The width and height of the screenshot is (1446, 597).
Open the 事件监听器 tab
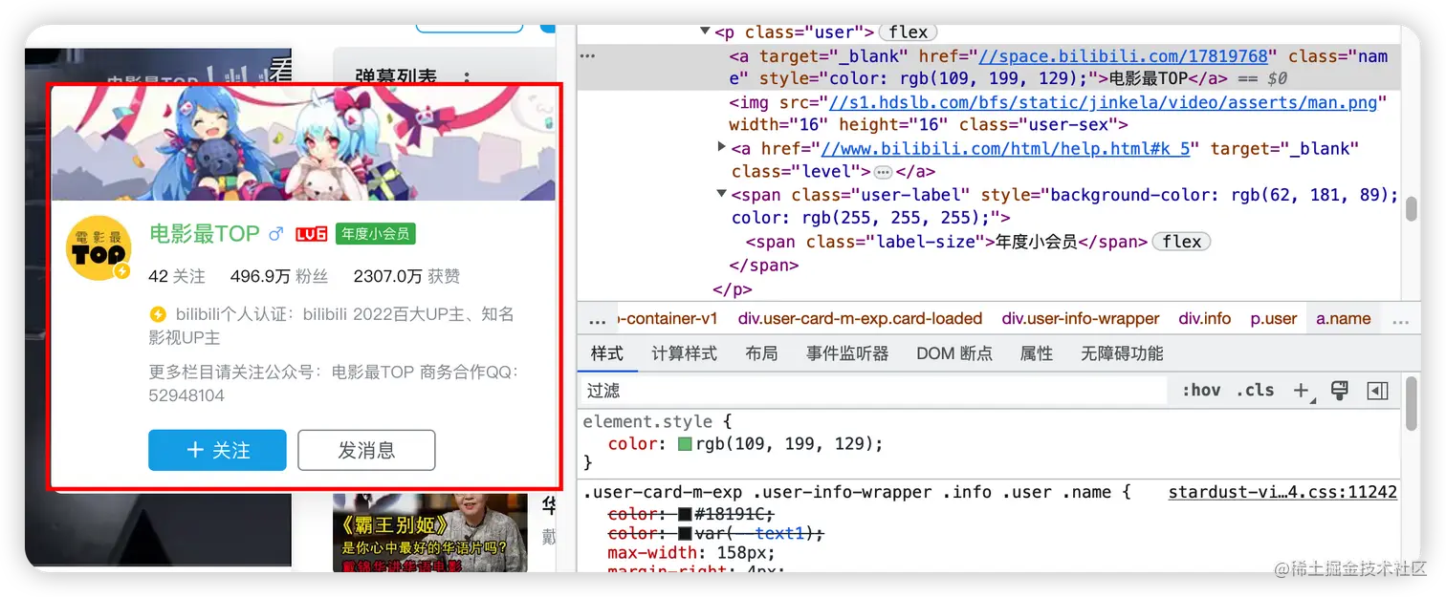click(x=847, y=353)
